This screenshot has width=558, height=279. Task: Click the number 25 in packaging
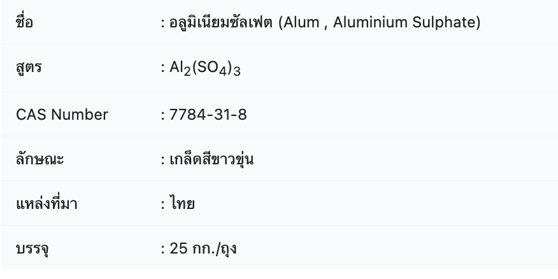(x=178, y=248)
